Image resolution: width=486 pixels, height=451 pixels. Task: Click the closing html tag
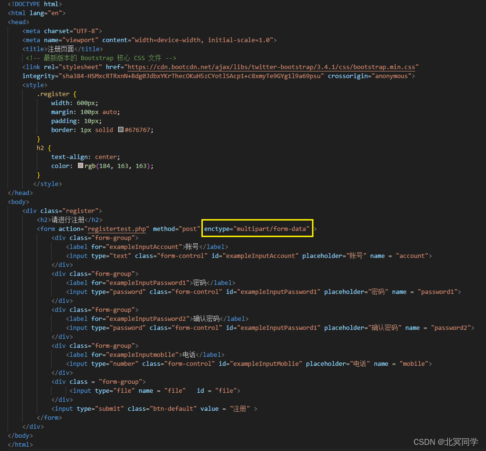20,445
